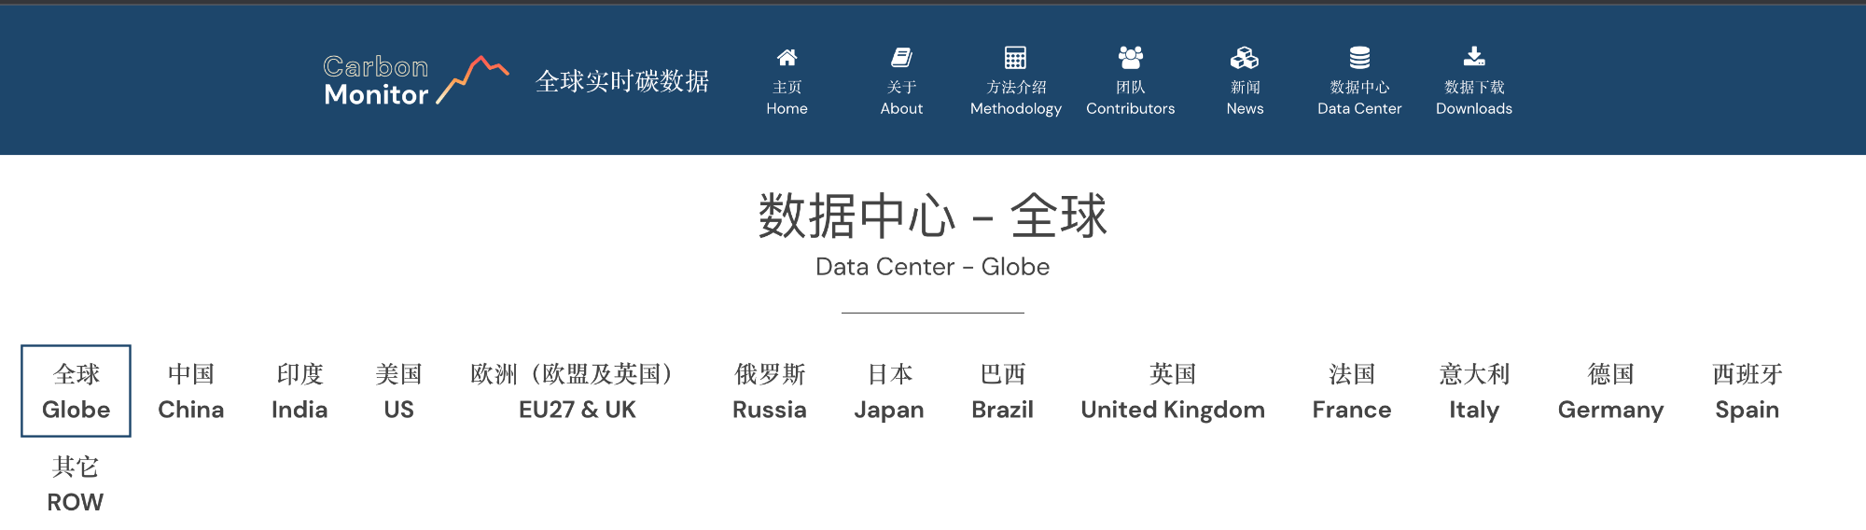1866x530 pixels.
Task: Select the Russia region tab
Action: (x=770, y=391)
